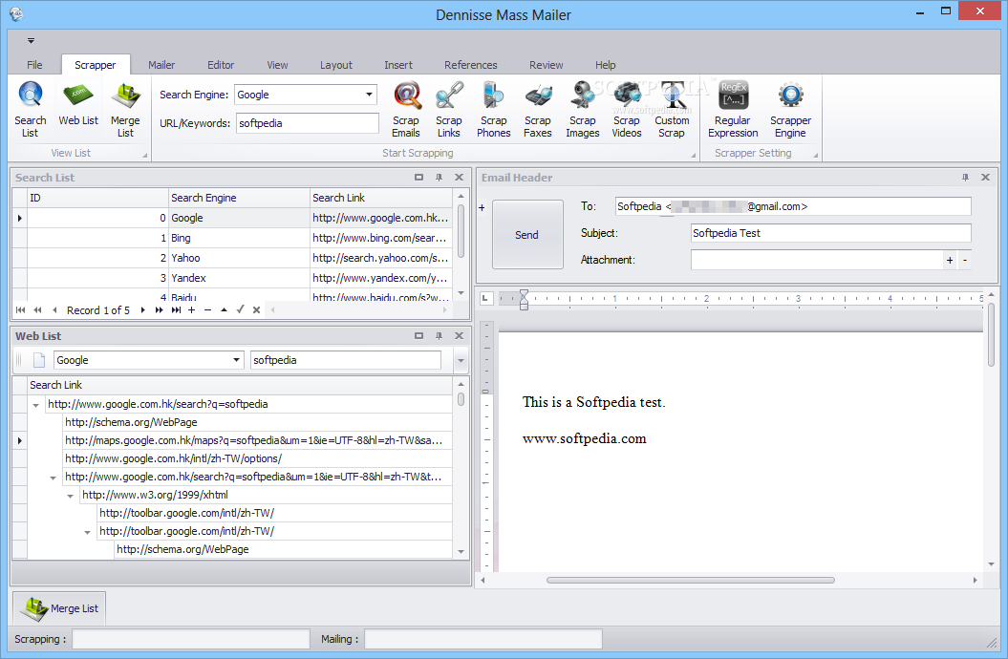Close the Web List panel
The height and width of the screenshot is (659, 1008).
point(459,336)
